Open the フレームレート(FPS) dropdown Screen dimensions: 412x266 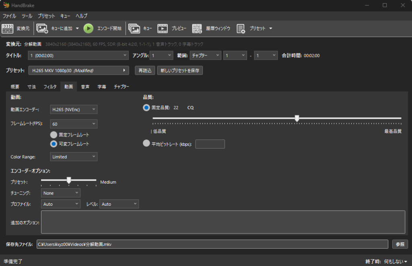[74, 124]
